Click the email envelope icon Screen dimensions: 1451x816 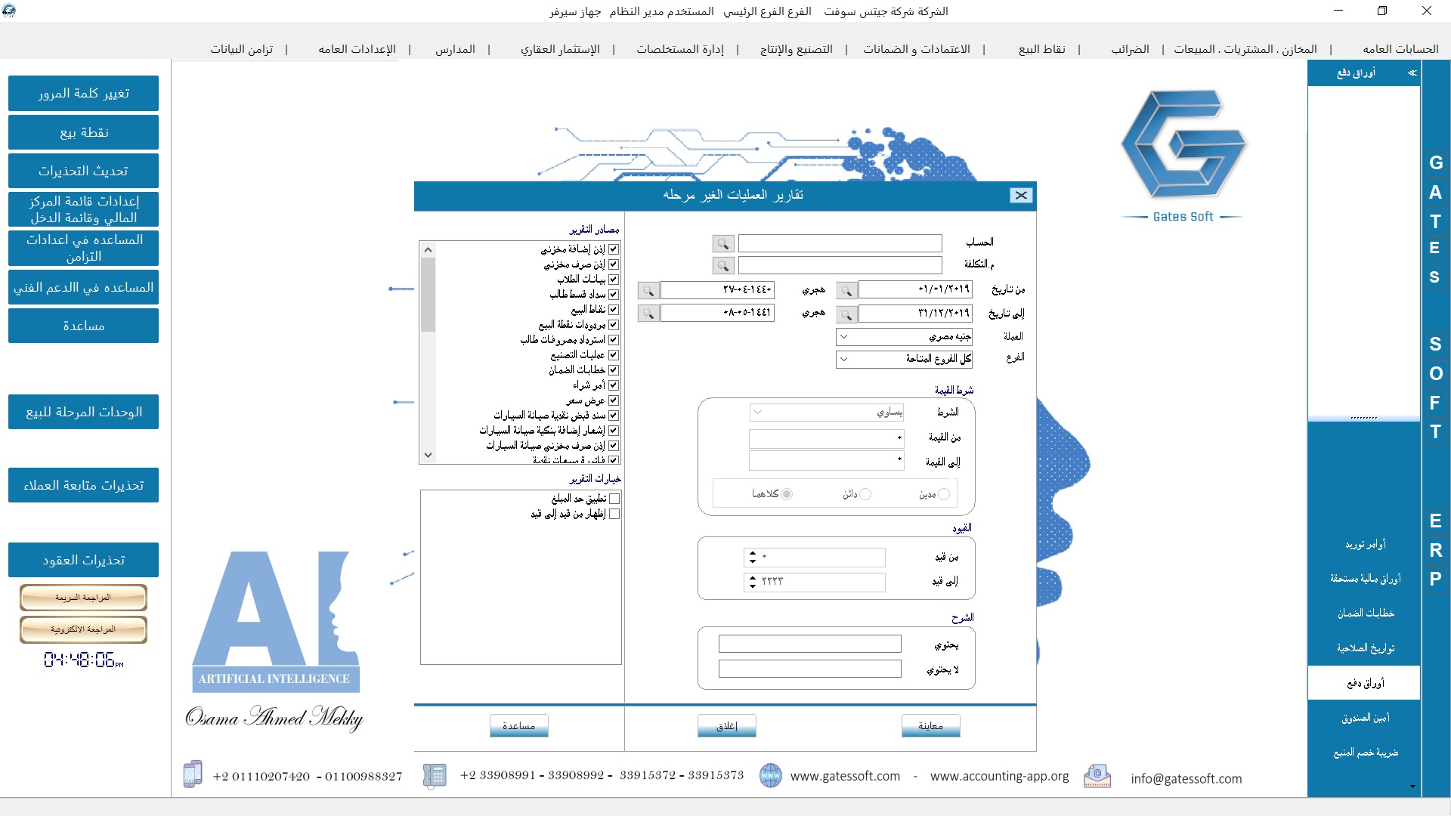1097,776
